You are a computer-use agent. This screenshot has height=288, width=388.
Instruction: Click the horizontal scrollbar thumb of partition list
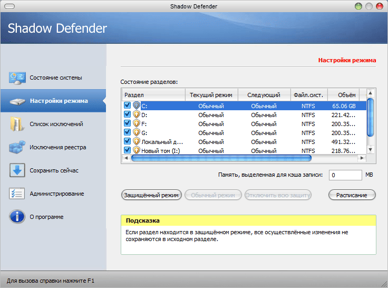click(x=221, y=158)
